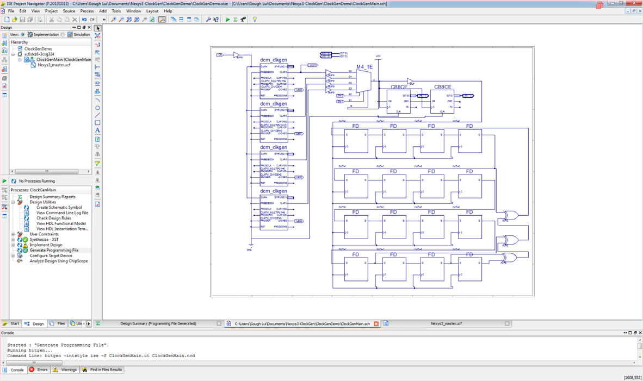Click Check Design Rules utility
Viewport: 643px width, 381px height.
coord(54,218)
